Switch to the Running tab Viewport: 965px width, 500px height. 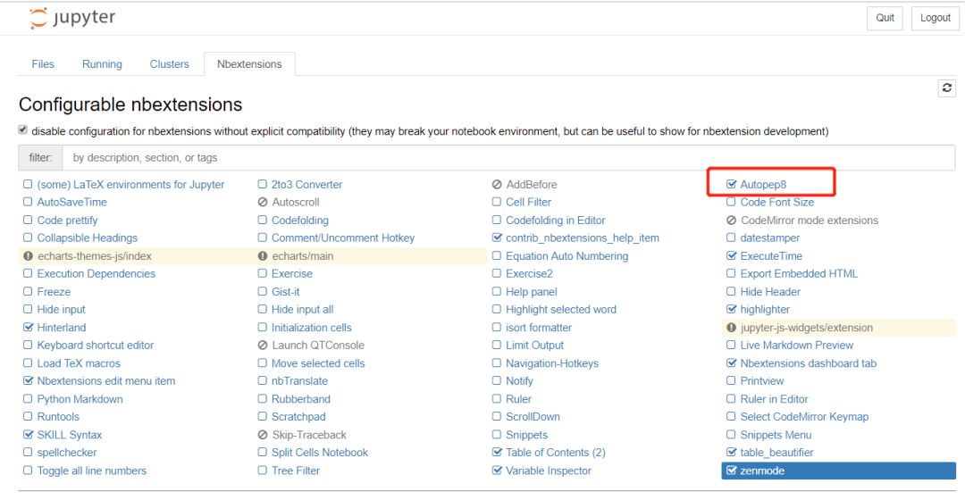tap(102, 64)
